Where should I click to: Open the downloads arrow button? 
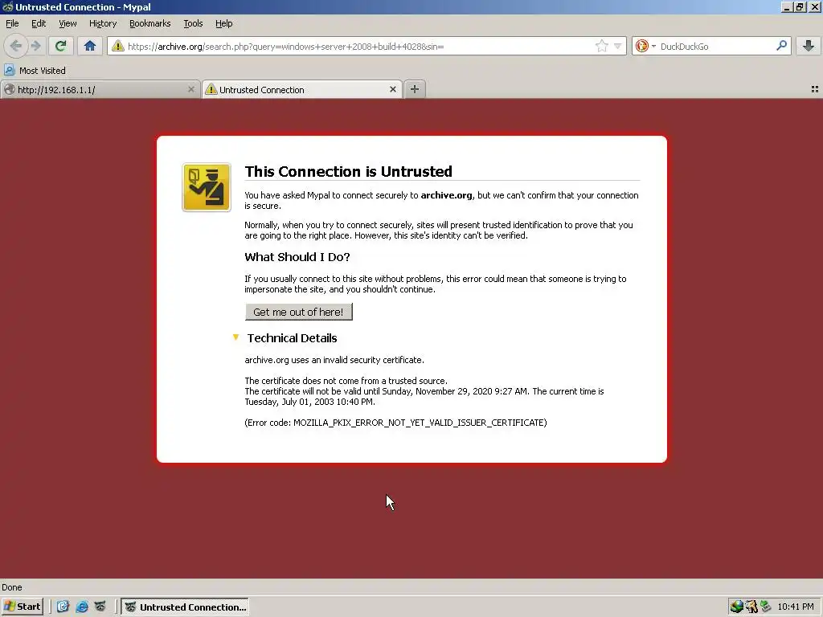[809, 46]
